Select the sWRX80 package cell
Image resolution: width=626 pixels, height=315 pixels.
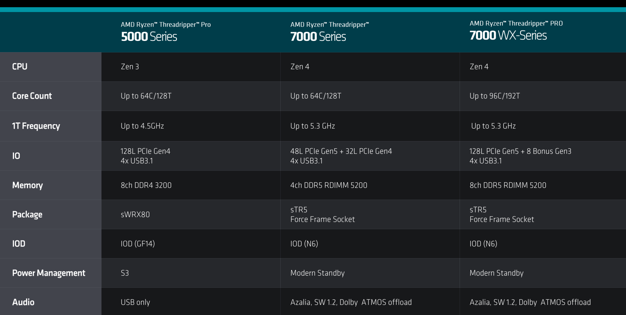[135, 214]
